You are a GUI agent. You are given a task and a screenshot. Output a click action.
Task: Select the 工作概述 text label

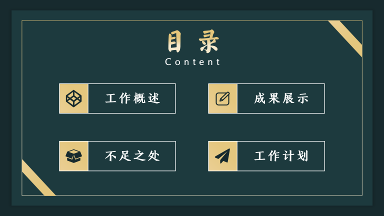coord(132,98)
